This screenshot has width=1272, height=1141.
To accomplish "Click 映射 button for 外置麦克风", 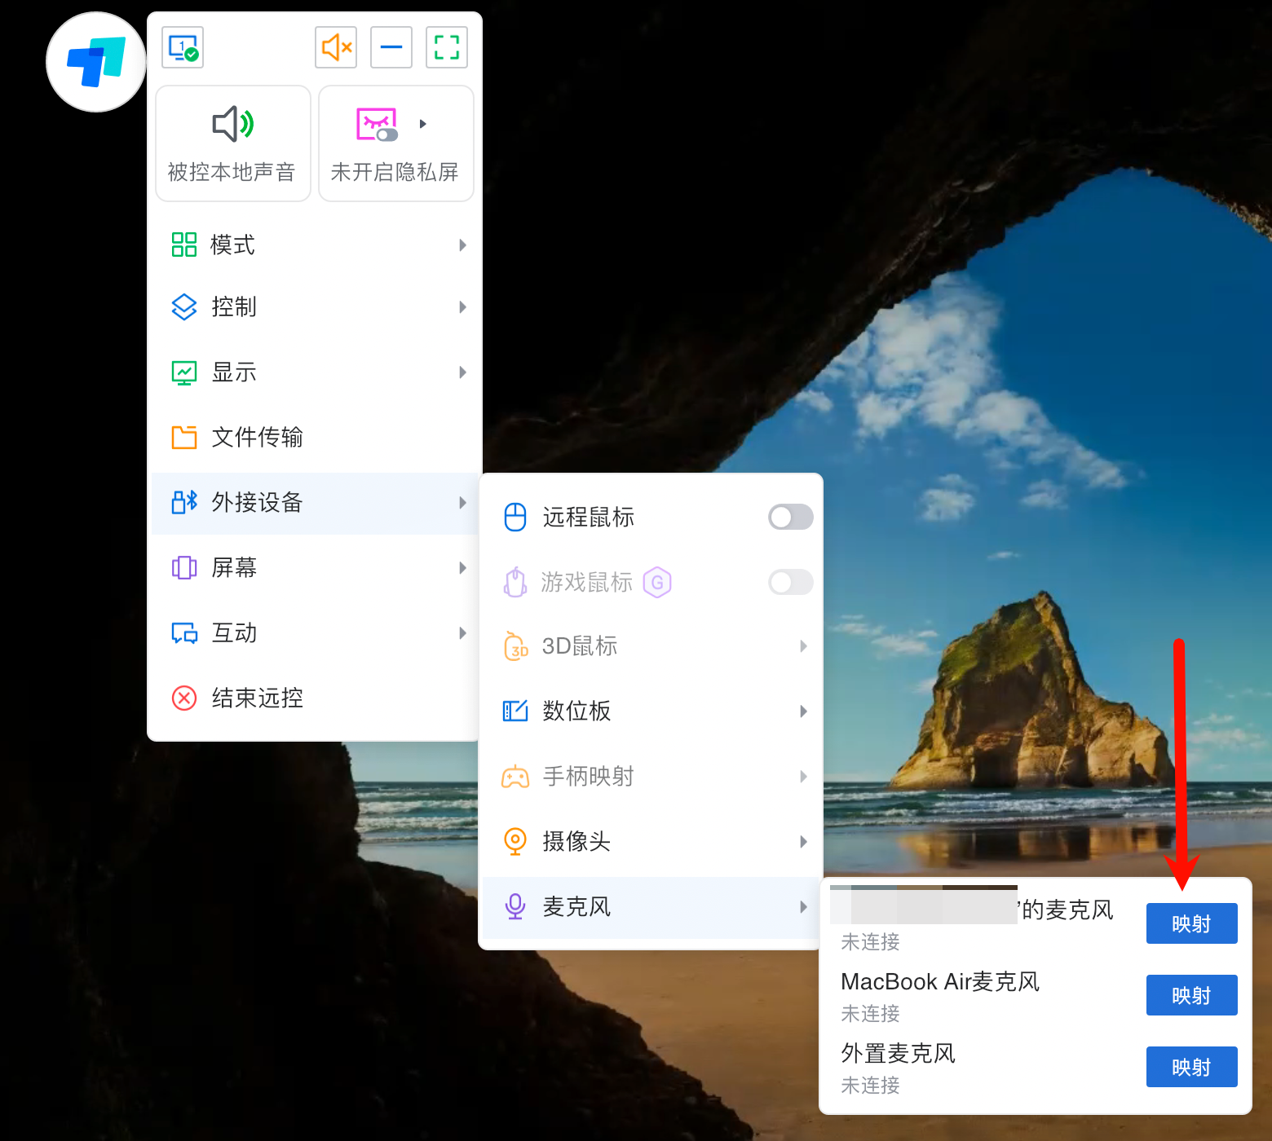I will (1190, 1067).
